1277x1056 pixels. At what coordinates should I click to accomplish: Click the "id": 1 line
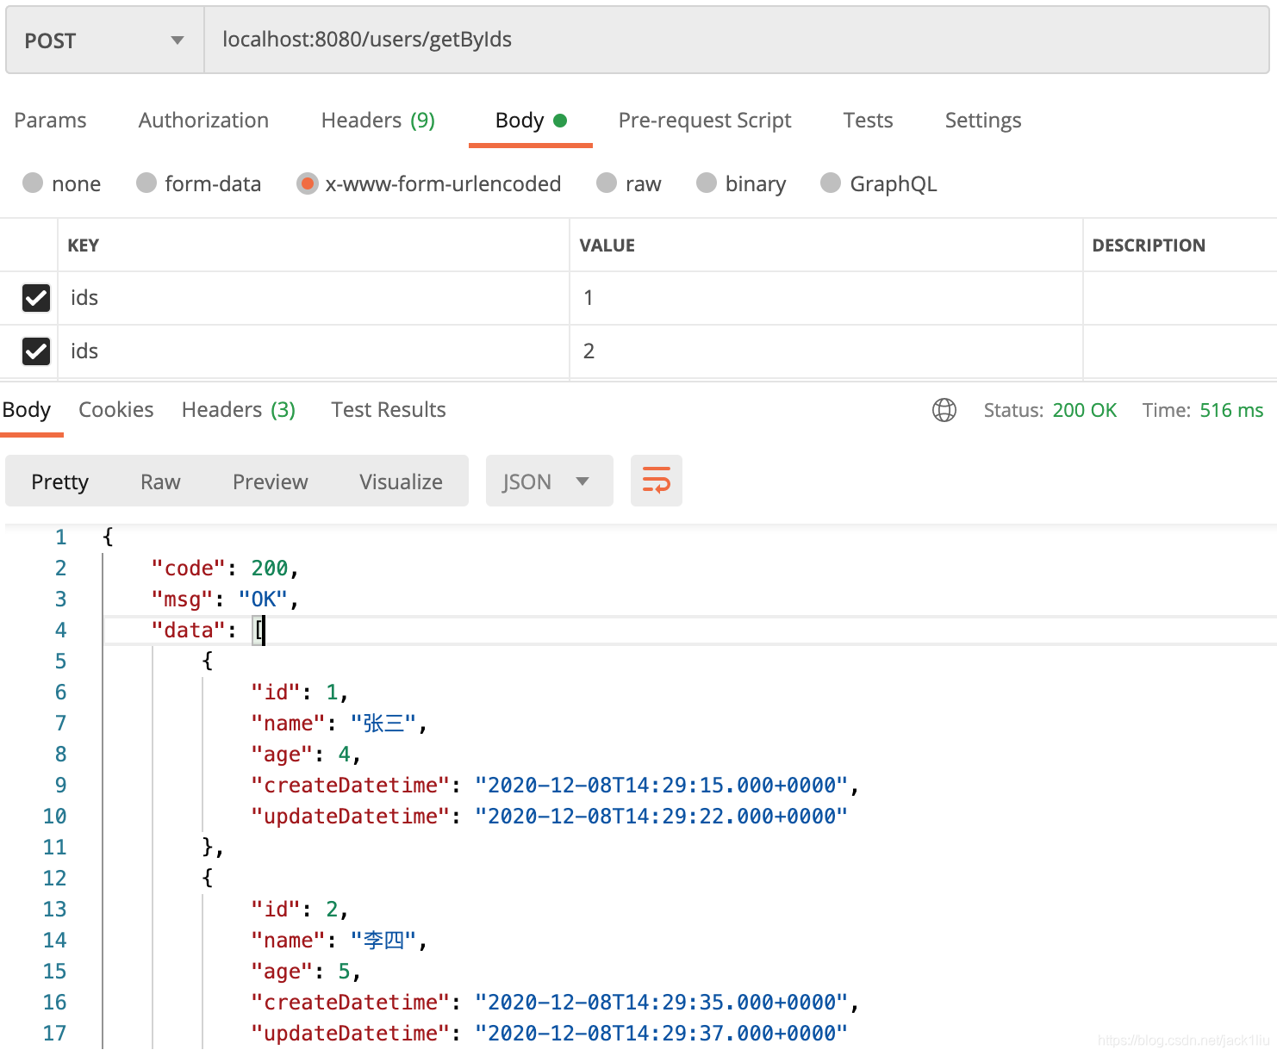click(x=300, y=693)
